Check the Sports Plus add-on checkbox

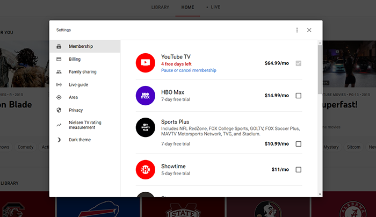click(x=298, y=144)
